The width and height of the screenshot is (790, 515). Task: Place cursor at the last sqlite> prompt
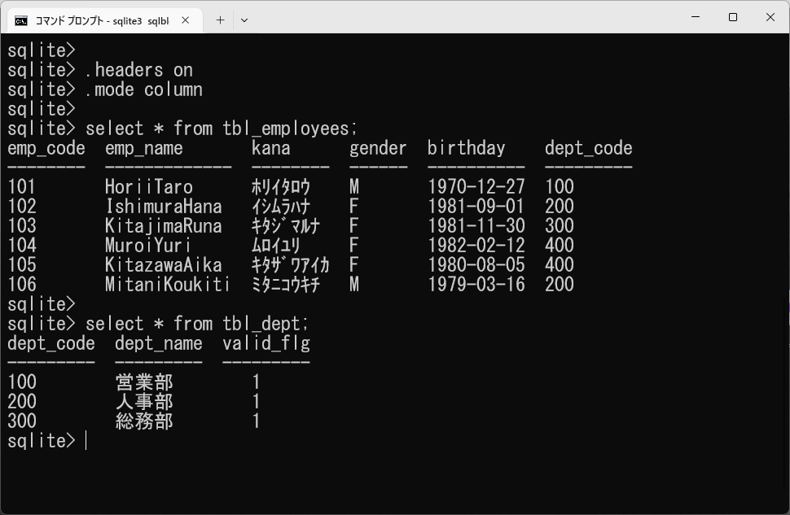(86, 441)
